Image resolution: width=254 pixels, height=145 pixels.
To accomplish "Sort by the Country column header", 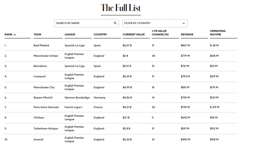I will [x=100, y=34].
